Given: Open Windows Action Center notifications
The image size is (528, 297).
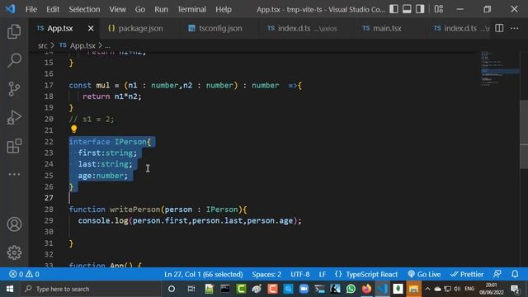Looking at the screenshot, I should tap(515, 289).
